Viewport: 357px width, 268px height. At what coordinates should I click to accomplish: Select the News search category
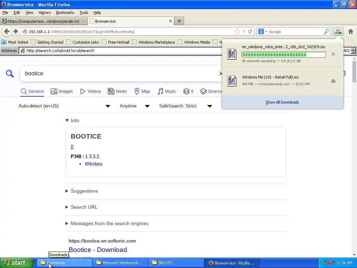pos(117,91)
